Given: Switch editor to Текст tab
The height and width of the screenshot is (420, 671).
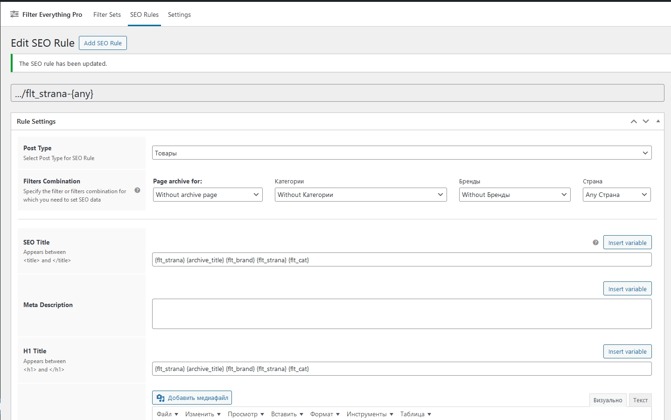Looking at the screenshot, I should [640, 400].
